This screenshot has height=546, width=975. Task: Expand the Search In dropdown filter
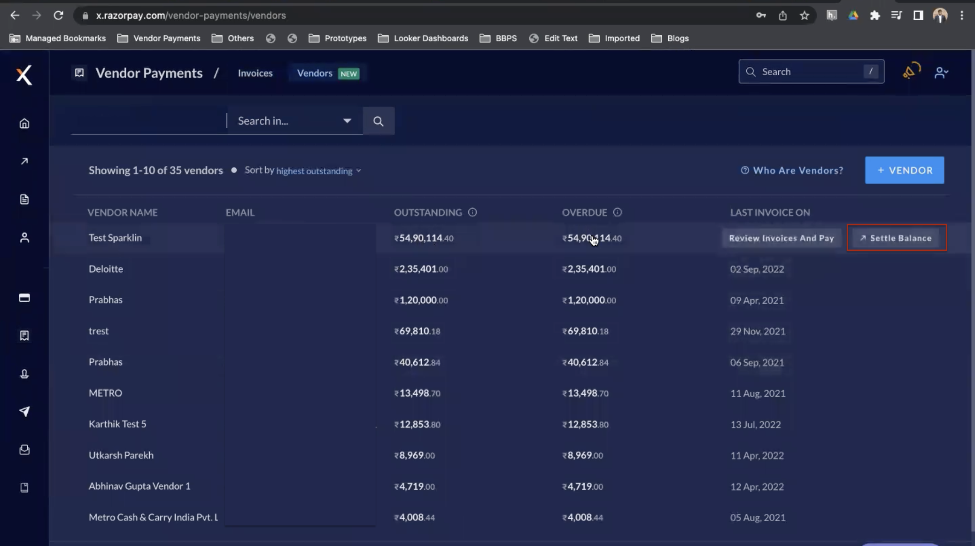coord(348,121)
